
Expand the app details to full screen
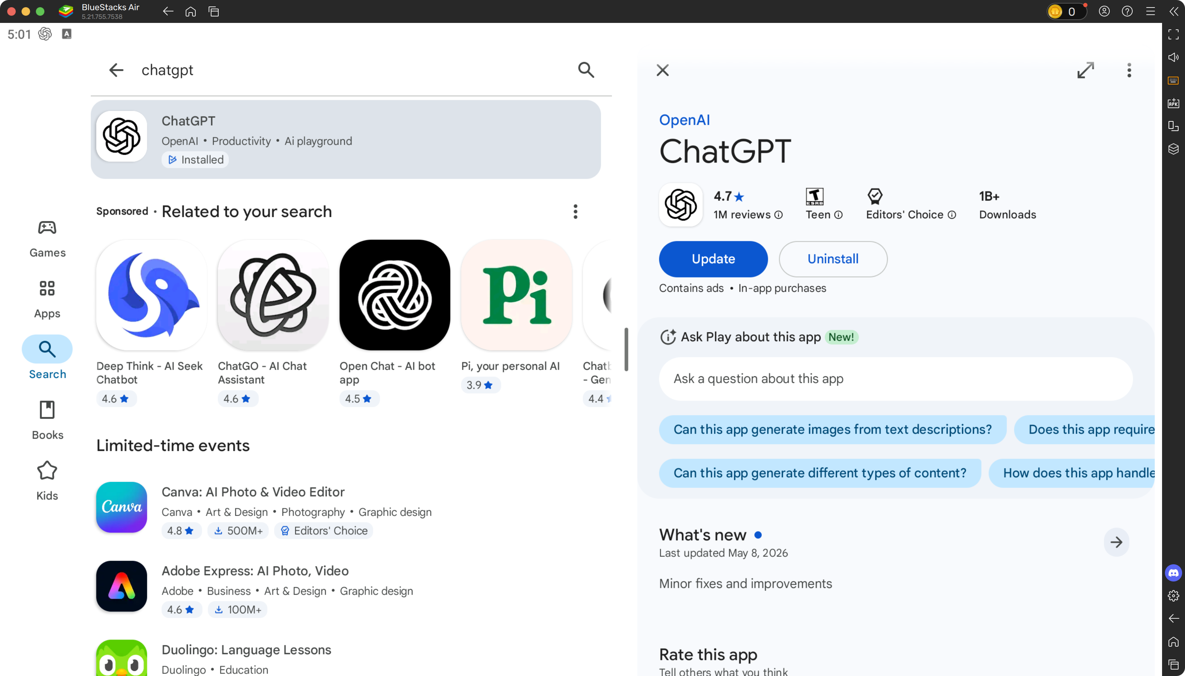1086,70
